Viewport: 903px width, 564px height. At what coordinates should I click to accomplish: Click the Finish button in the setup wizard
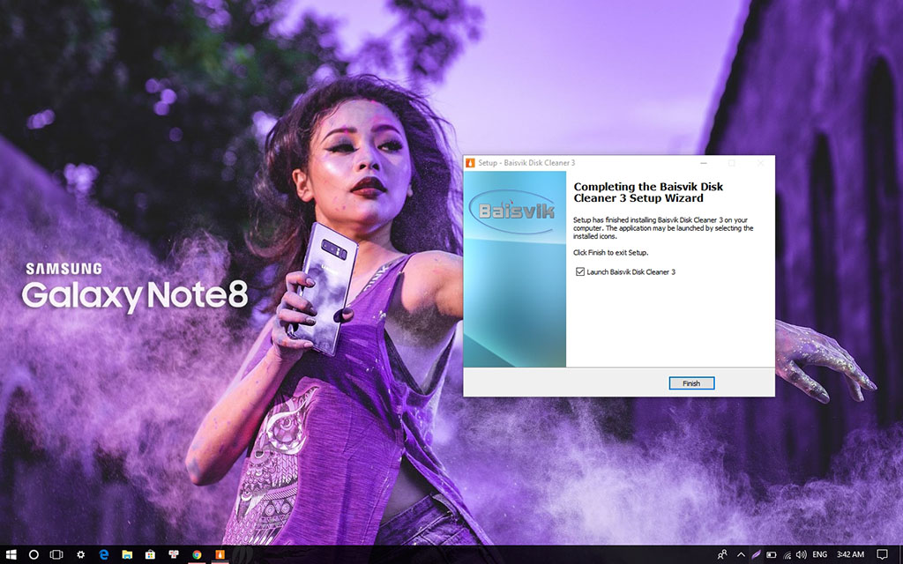click(691, 383)
